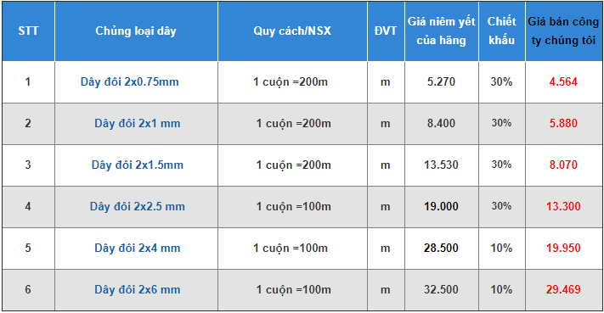Select the Quy cách/NSX column header
The height and width of the screenshot is (313, 604).
[292, 31]
